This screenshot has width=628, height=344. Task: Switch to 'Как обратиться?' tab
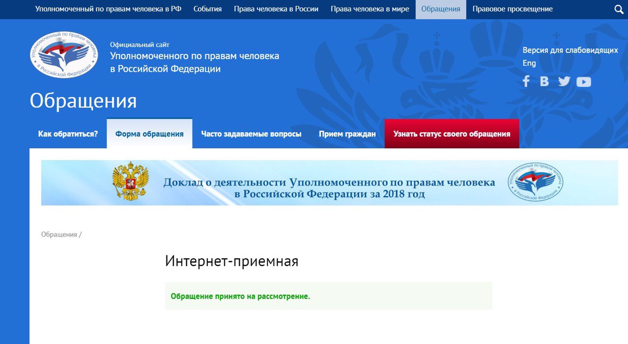68,134
